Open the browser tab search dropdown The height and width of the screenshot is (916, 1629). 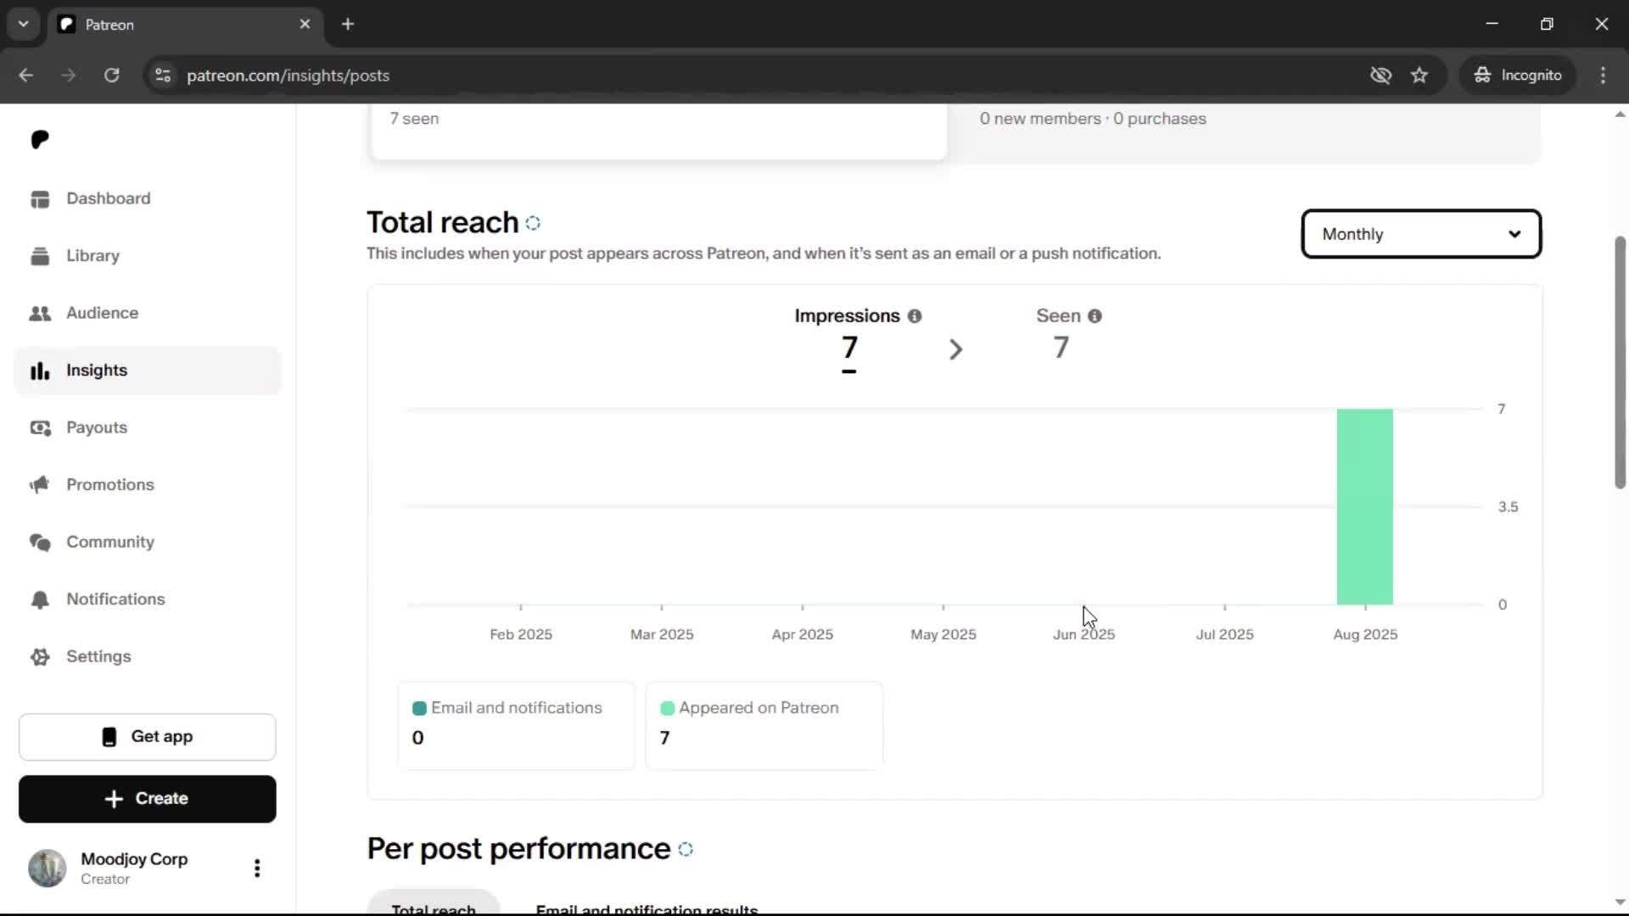(24, 24)
